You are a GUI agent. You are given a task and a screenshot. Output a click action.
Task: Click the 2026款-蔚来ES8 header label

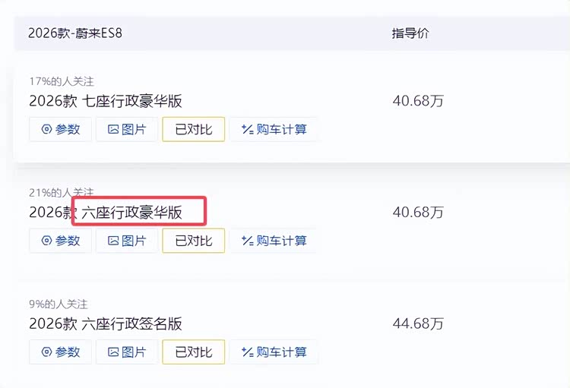75,33
